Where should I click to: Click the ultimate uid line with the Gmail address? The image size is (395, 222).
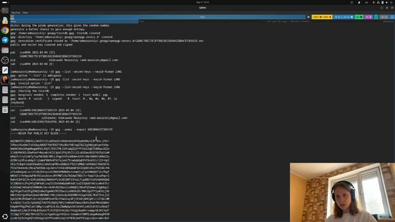[x=69, y=118]
